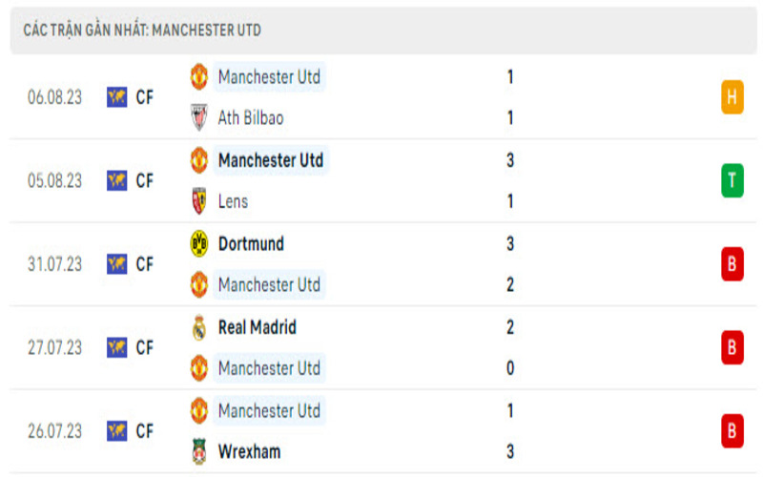Click red B badge for Wrexham match

tap(732, 431)
